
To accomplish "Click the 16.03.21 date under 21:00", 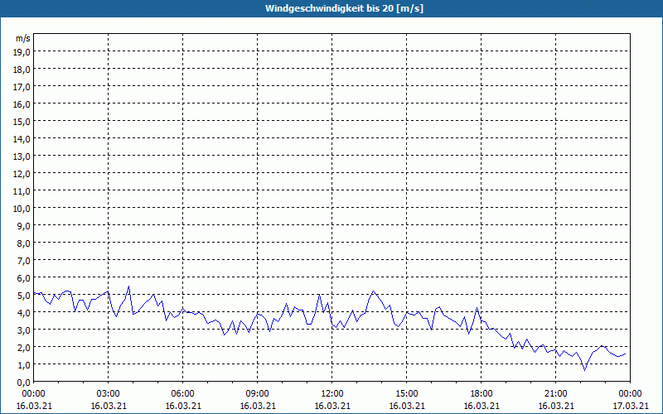I will pos(555,406).
